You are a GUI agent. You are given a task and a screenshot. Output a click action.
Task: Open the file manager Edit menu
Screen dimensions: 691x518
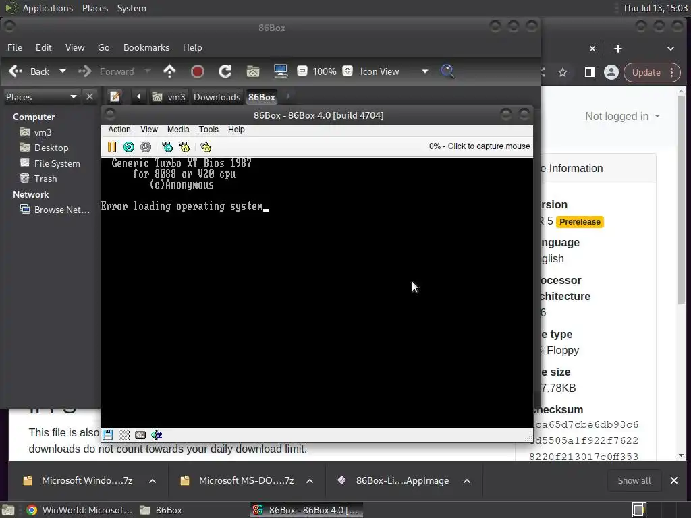point(44,47)
